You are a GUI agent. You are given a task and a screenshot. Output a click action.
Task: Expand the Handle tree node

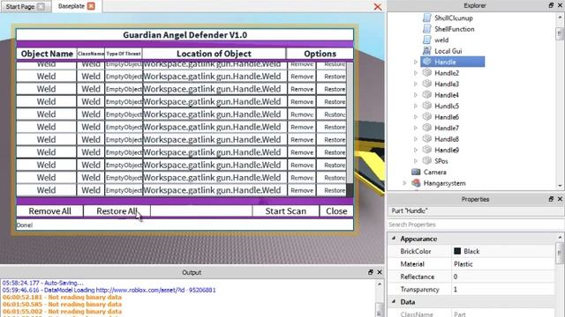coord(415,62)
